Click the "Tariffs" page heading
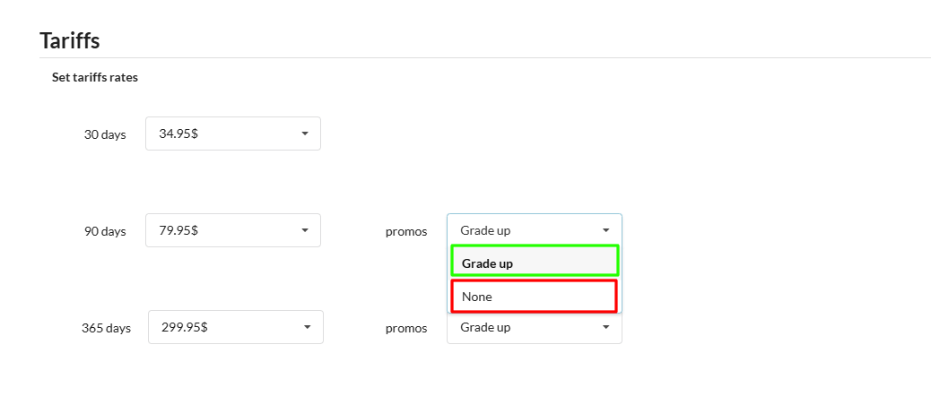This screenshot has width=931, height=405. (69, 40)
